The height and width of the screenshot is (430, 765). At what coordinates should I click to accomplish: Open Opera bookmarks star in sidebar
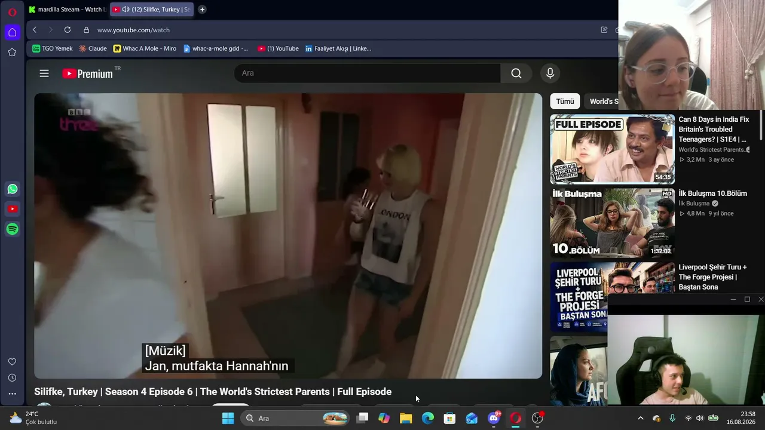12,52
